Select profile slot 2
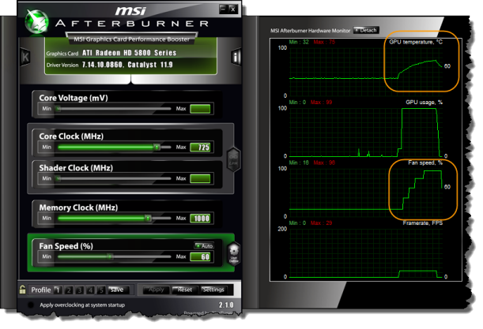This screenshot has height=329, width=483. click(x=69, y=290)
